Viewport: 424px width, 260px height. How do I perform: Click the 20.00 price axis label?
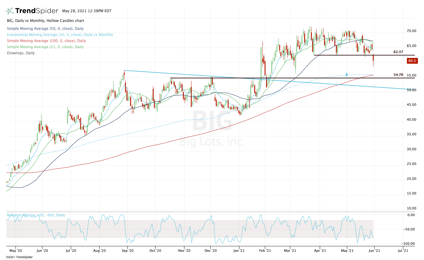412,179
